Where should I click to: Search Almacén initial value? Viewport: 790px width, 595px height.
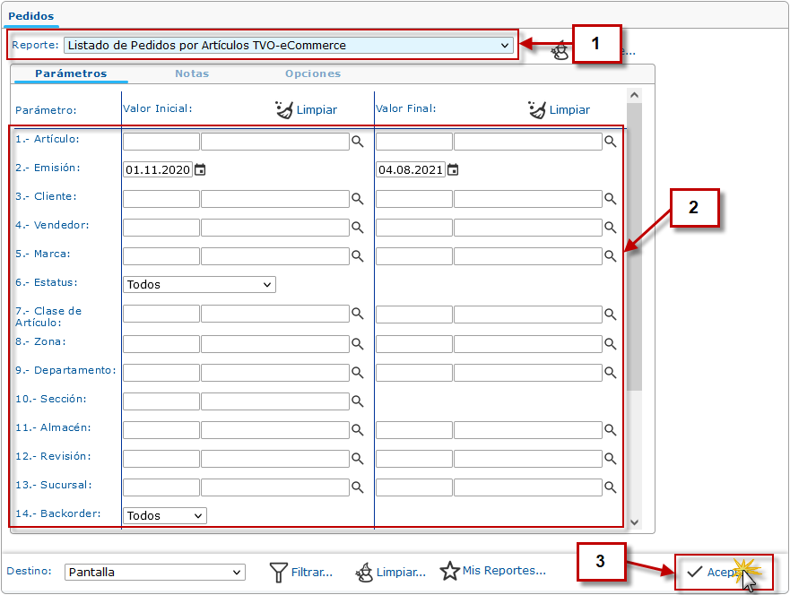click(357, 429)
